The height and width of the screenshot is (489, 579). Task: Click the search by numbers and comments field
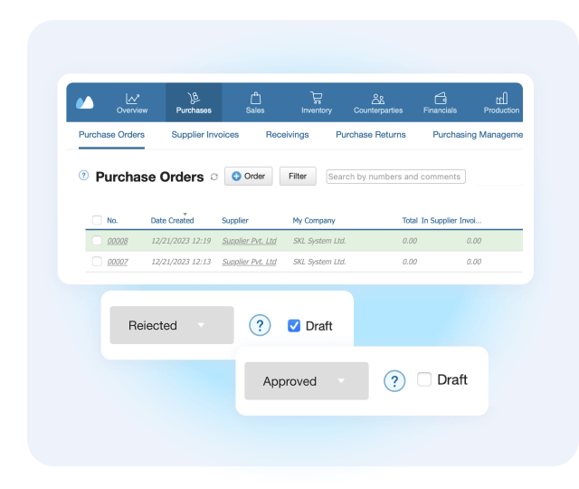click(x=395, y=177)
